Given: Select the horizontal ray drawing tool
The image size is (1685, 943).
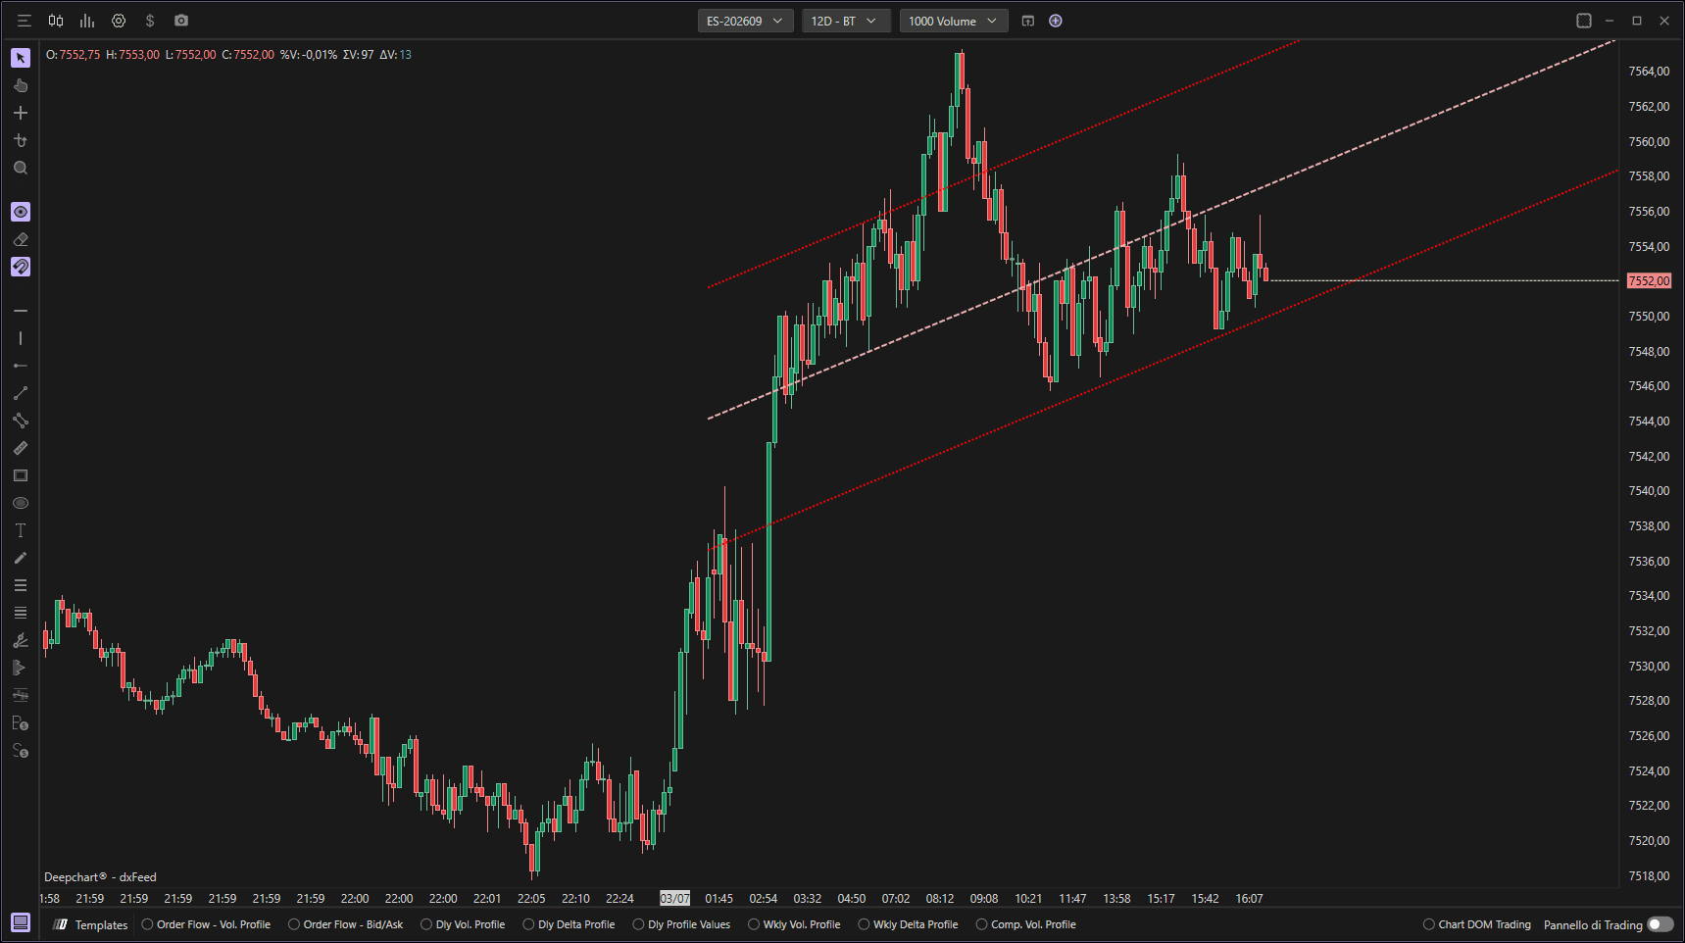Looking at the screenshot, I should (21, 366).
